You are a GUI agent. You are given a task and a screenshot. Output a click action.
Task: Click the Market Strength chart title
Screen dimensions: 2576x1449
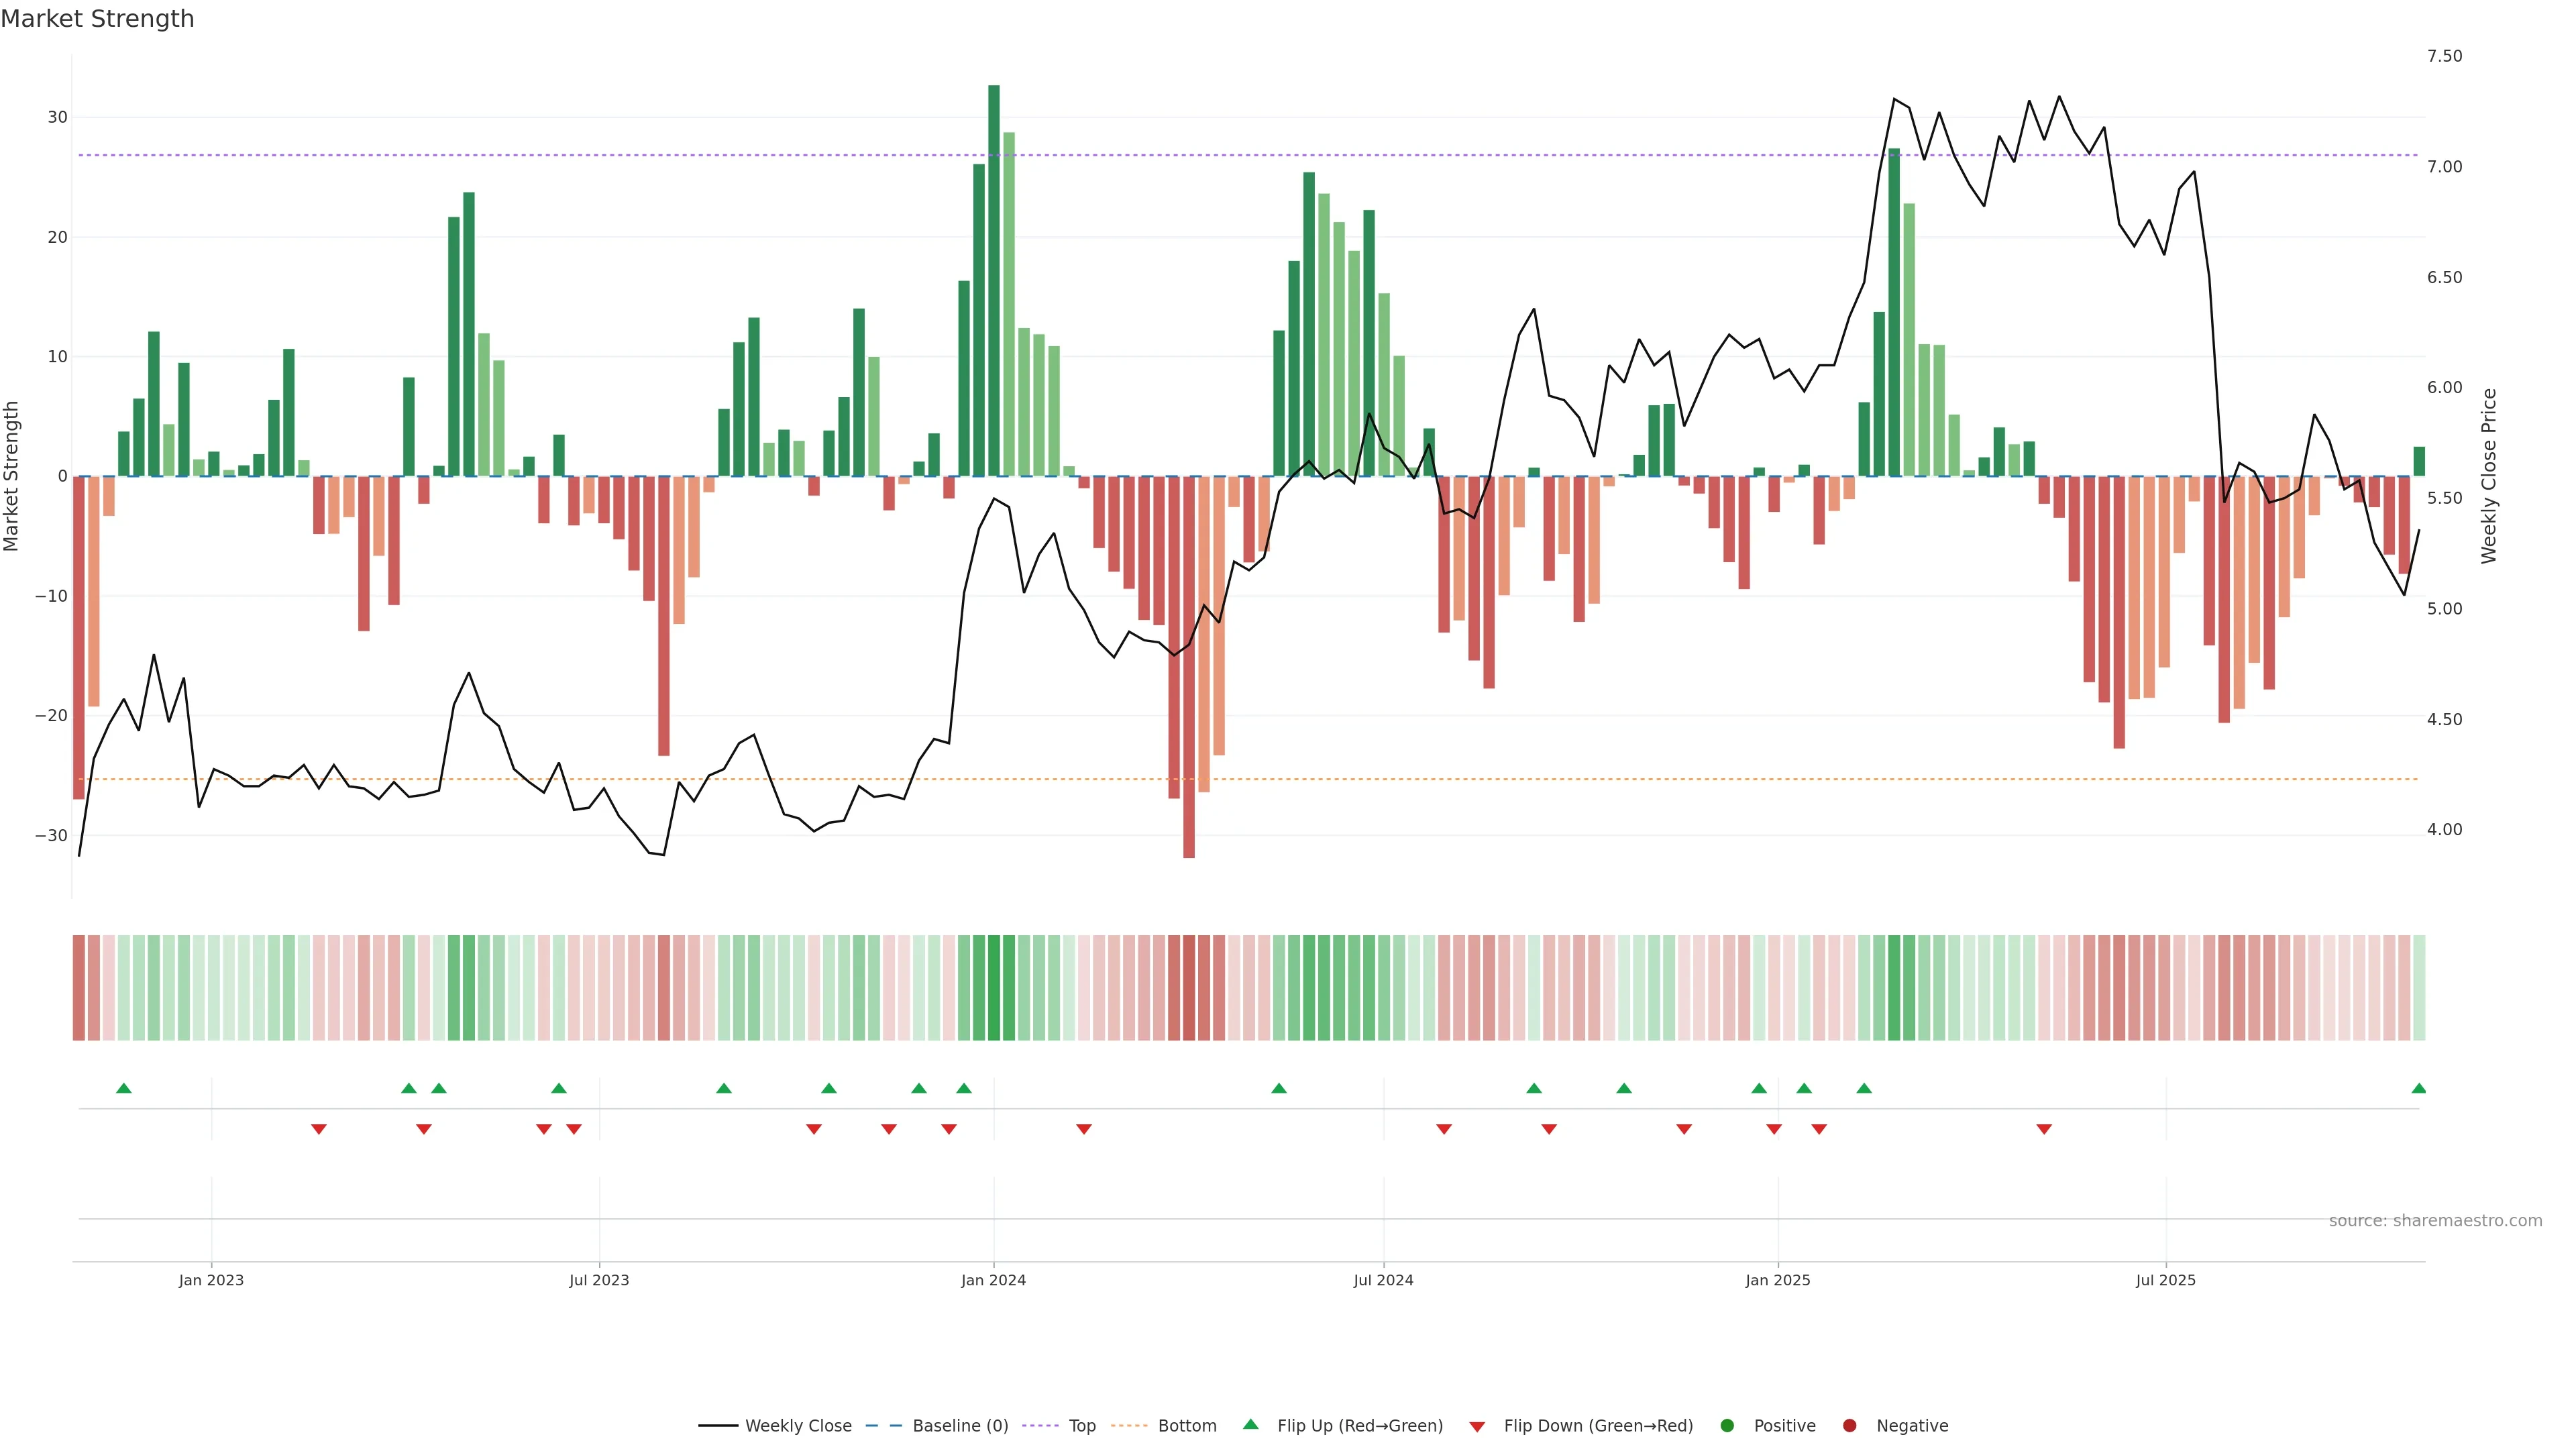97,19
